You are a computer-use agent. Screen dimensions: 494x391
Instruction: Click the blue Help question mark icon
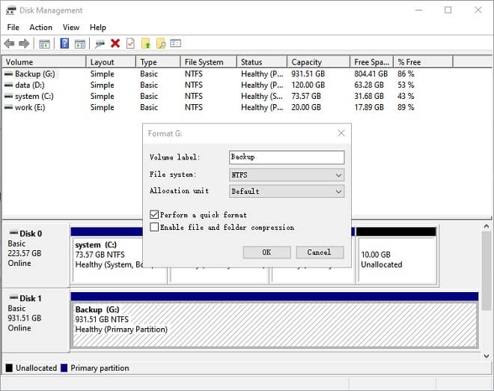click(64, 43)
